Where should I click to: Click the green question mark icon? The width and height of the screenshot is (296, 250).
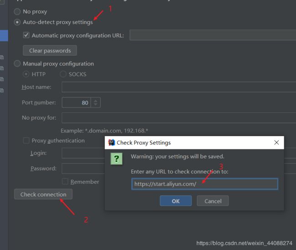[117, 159]
